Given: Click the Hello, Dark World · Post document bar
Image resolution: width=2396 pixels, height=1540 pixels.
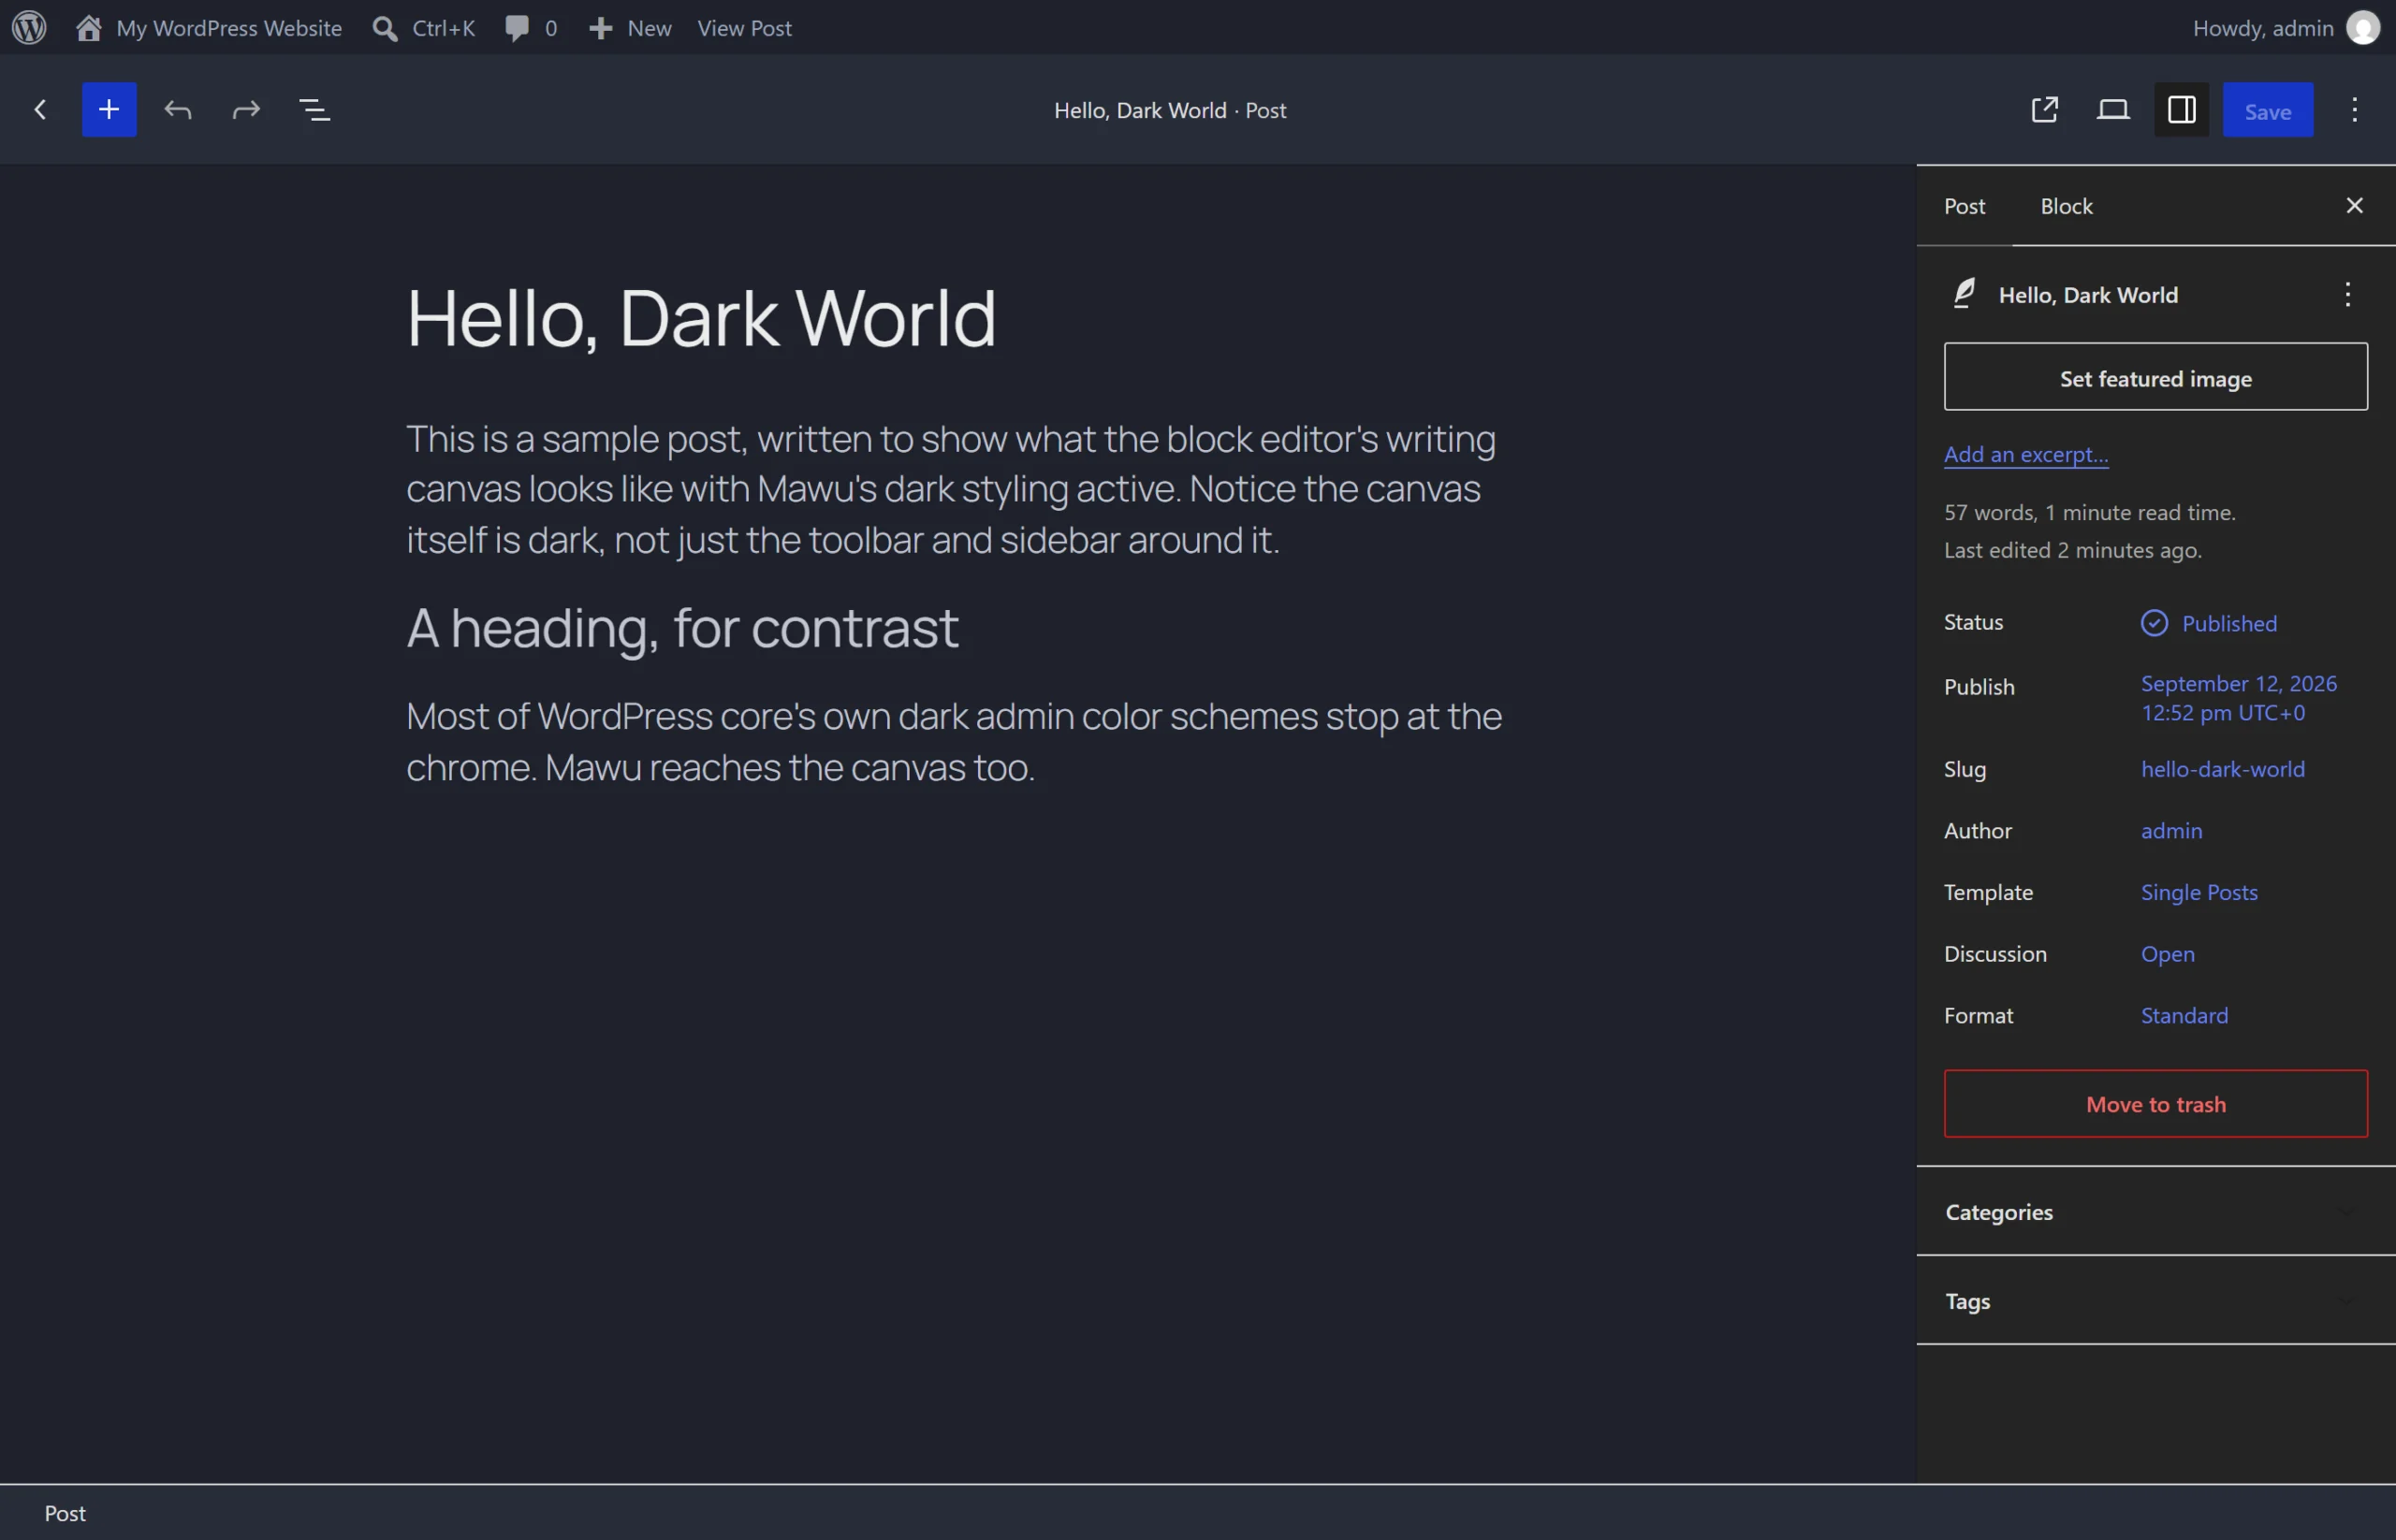Looking at the screenshot, I should [1170, 110].
